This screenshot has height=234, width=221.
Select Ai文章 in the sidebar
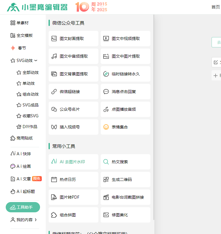(x=23, y=179)
